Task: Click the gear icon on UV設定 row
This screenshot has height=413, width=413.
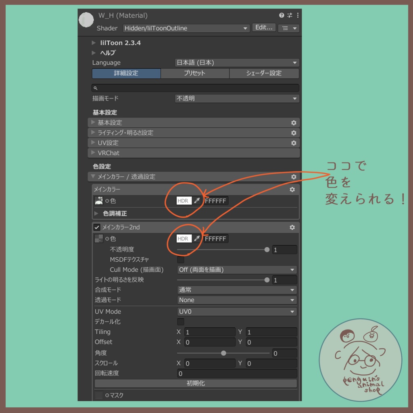Action: click(294, 143)
